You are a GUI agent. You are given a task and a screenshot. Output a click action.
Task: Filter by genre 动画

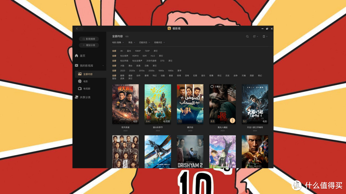click(x=163, y=76)
